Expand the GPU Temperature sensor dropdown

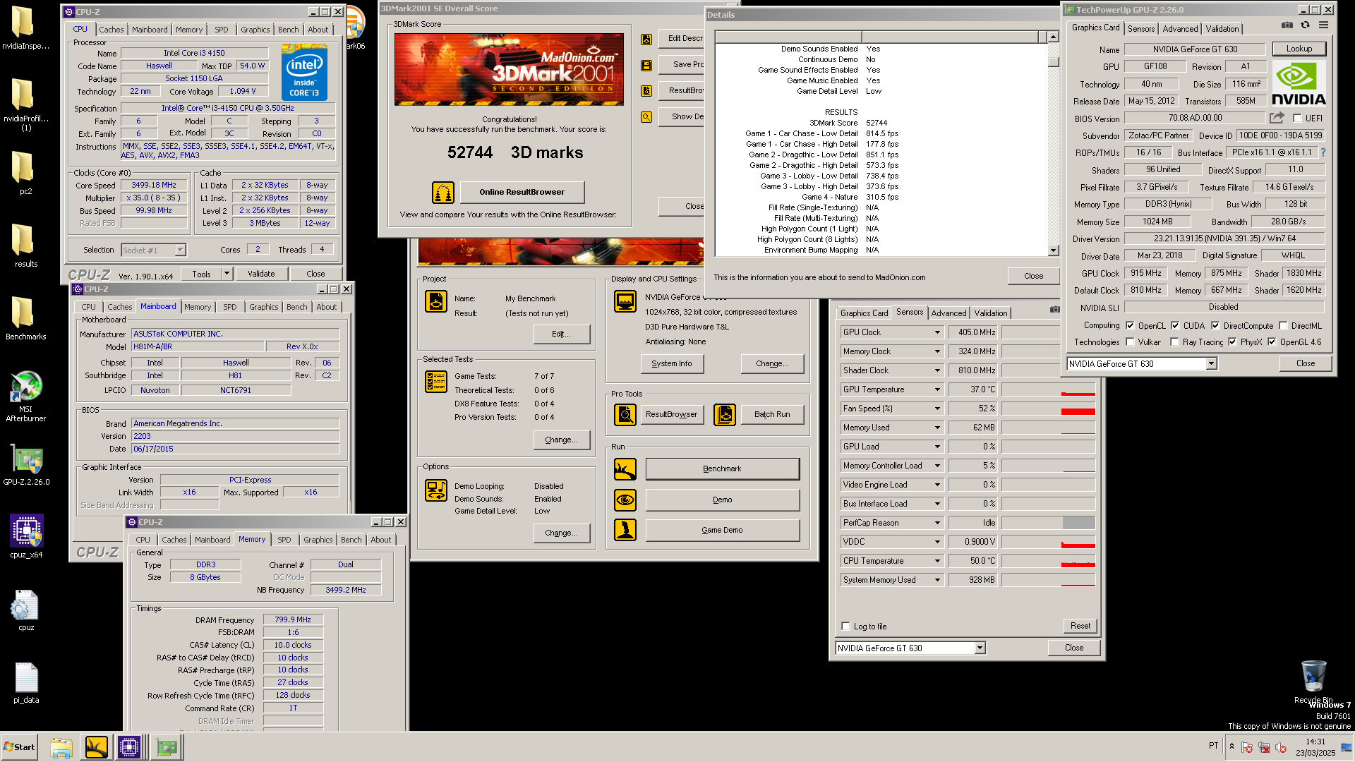coord(937,389)
